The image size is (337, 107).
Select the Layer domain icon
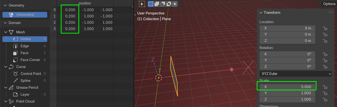[x=16, y=94]
